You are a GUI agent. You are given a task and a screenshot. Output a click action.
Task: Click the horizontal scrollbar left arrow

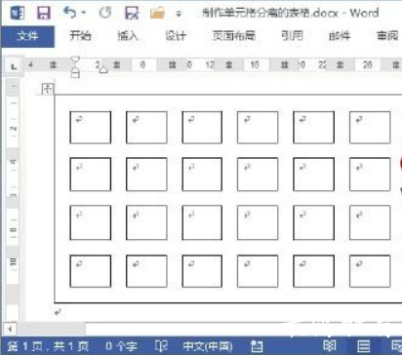click(10, 329)
